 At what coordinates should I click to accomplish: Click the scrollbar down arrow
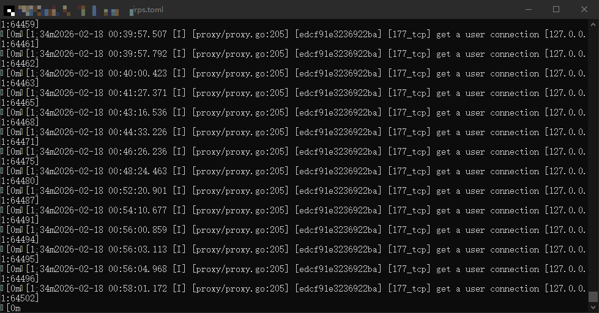[x=593, y=307]
